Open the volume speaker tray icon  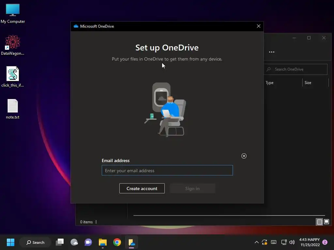(292, 242)
